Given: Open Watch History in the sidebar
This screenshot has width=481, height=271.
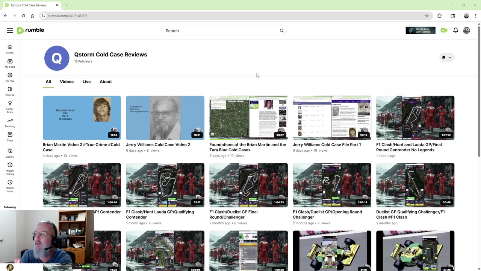Looking at the screenshot, I should click(x=10, y=169).
